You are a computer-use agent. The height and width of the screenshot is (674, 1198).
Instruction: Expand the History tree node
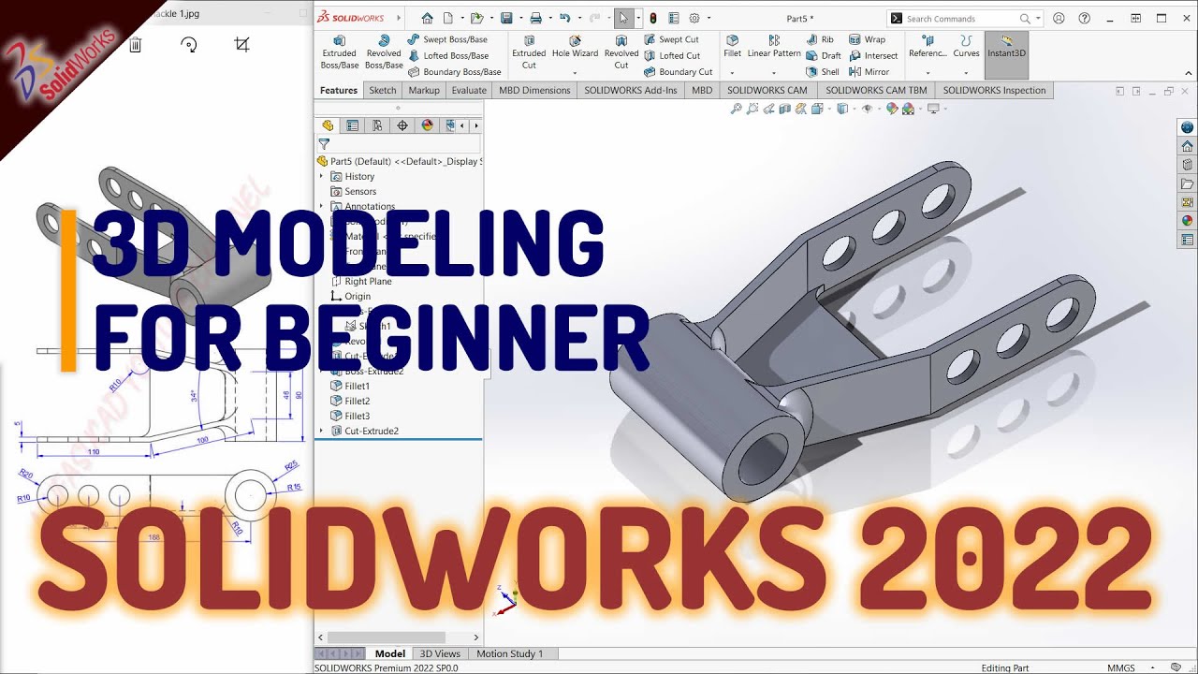[x=322, y=176]
